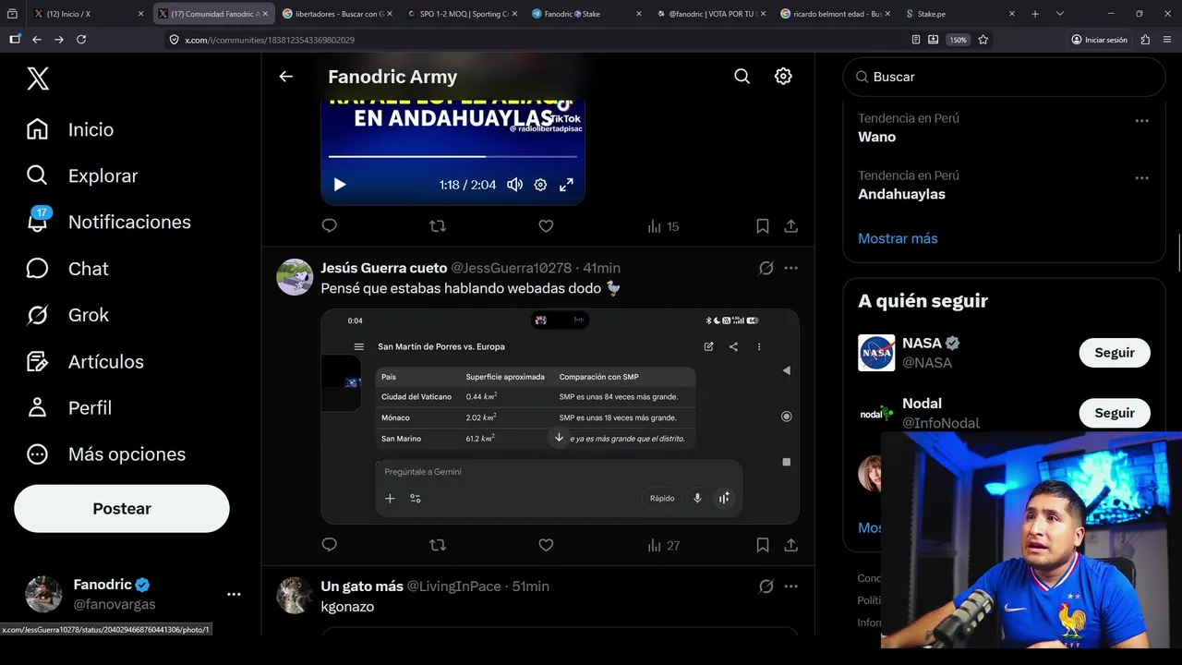View stats showing 15 views
This screenshot has width=1182, height=665.
point(663,226)
